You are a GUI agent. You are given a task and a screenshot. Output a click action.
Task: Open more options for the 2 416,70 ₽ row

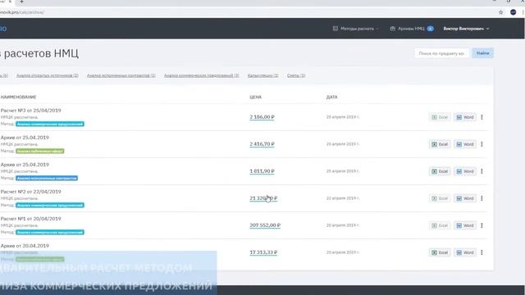(482, 144)
